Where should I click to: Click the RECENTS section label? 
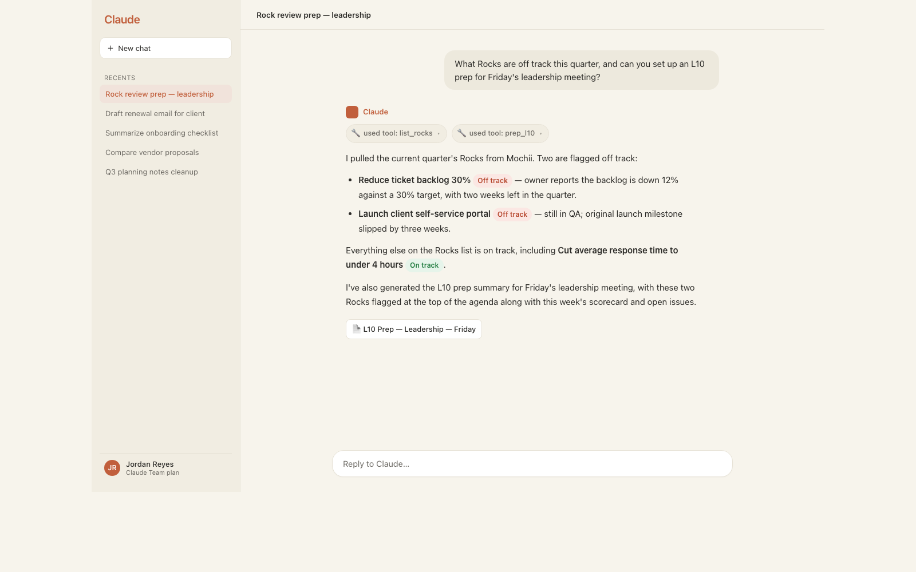coord(120,78)
